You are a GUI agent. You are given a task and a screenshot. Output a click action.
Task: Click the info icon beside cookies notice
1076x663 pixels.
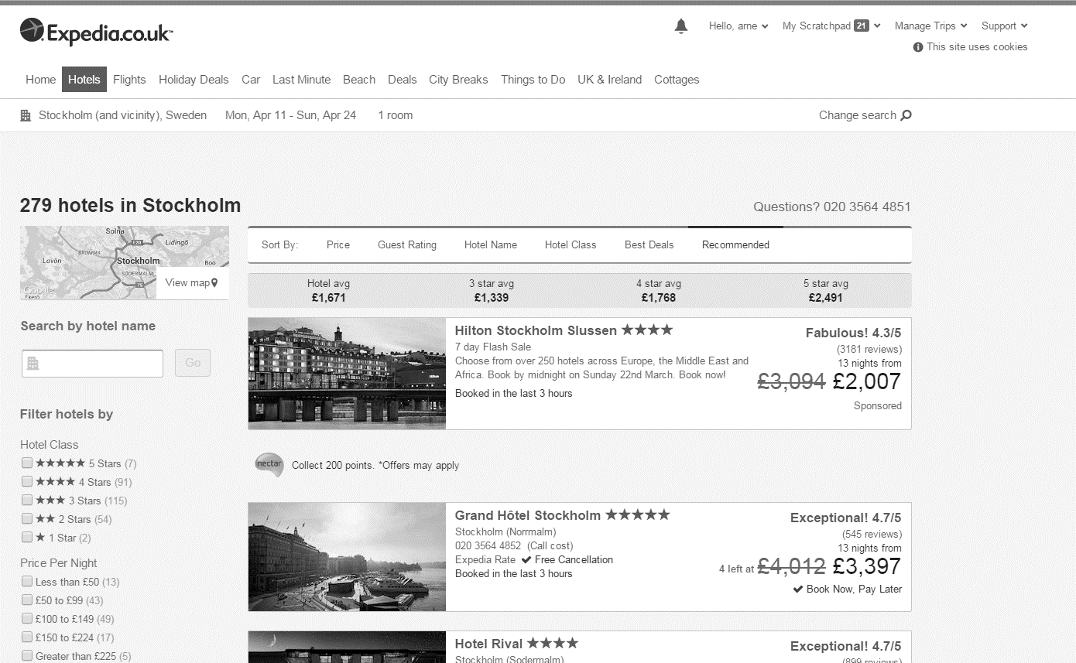(x=918, y=47)
